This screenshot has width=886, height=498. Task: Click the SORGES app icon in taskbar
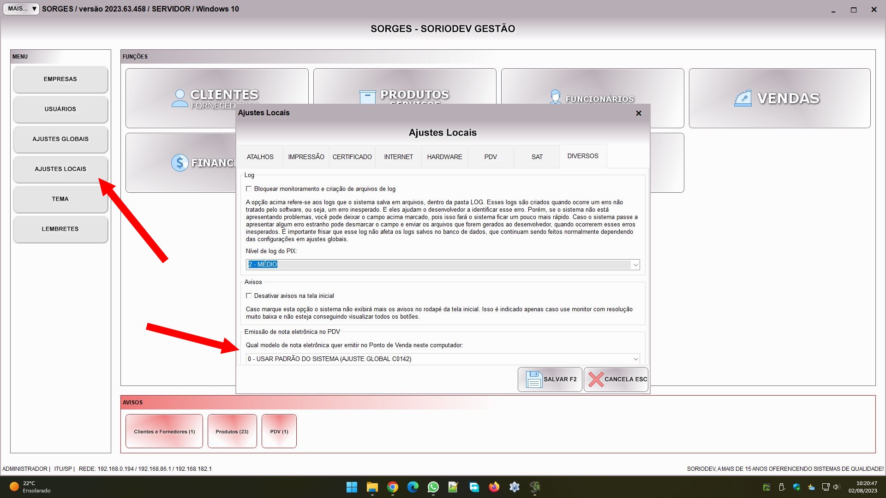534,487
